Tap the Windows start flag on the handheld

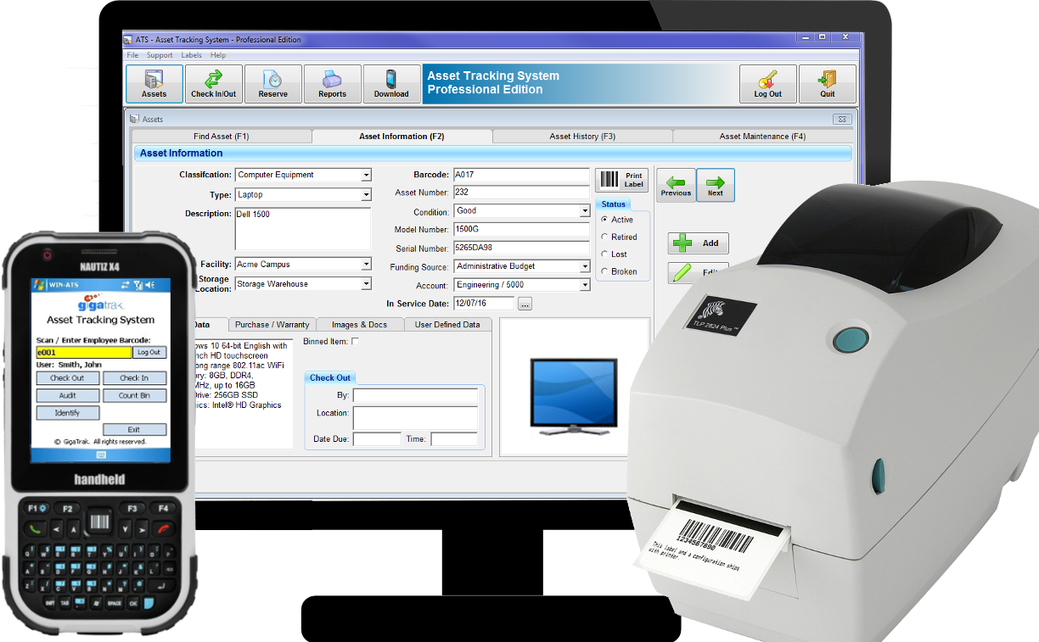[39, 284]
